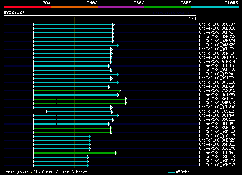The width and height of the screenshot is (242, 175).
Task: Select the UniRef100_Q2XPV1 label
Action: pyautogui.click(x=217, y=74)
